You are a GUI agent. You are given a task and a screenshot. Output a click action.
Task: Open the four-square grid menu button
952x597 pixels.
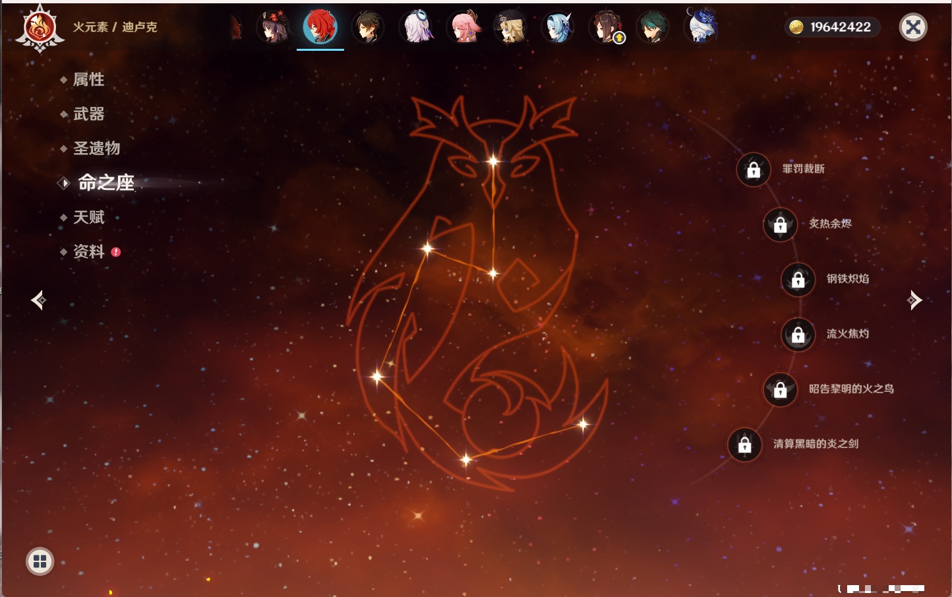(x=40, y=561)
